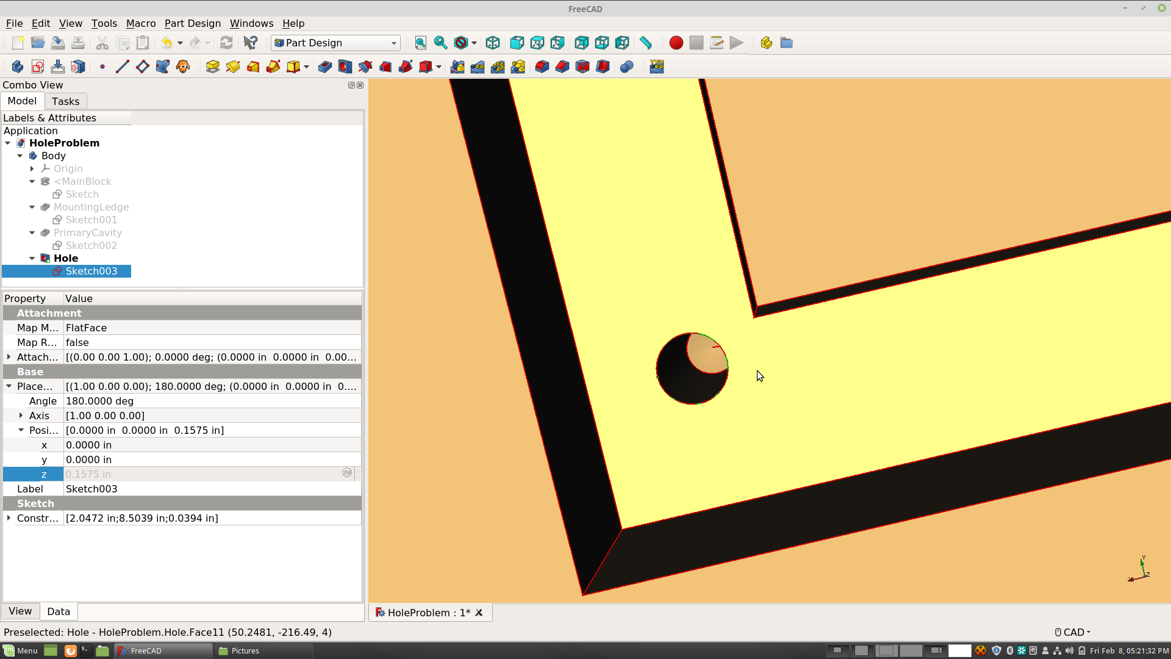Set the top view
1171x659 pixels.
pos(537,43)
